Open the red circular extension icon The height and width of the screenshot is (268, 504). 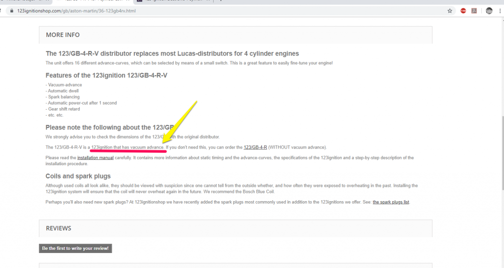pyautogui.click(x=463, y=11)
